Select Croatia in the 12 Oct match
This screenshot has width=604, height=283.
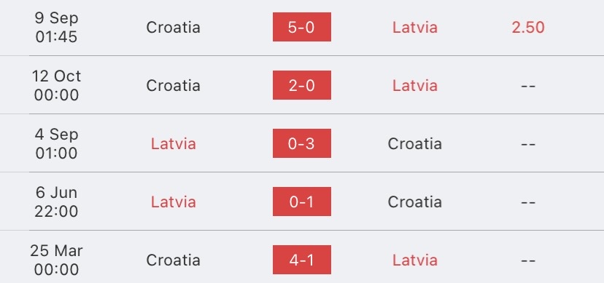[173, 85]
